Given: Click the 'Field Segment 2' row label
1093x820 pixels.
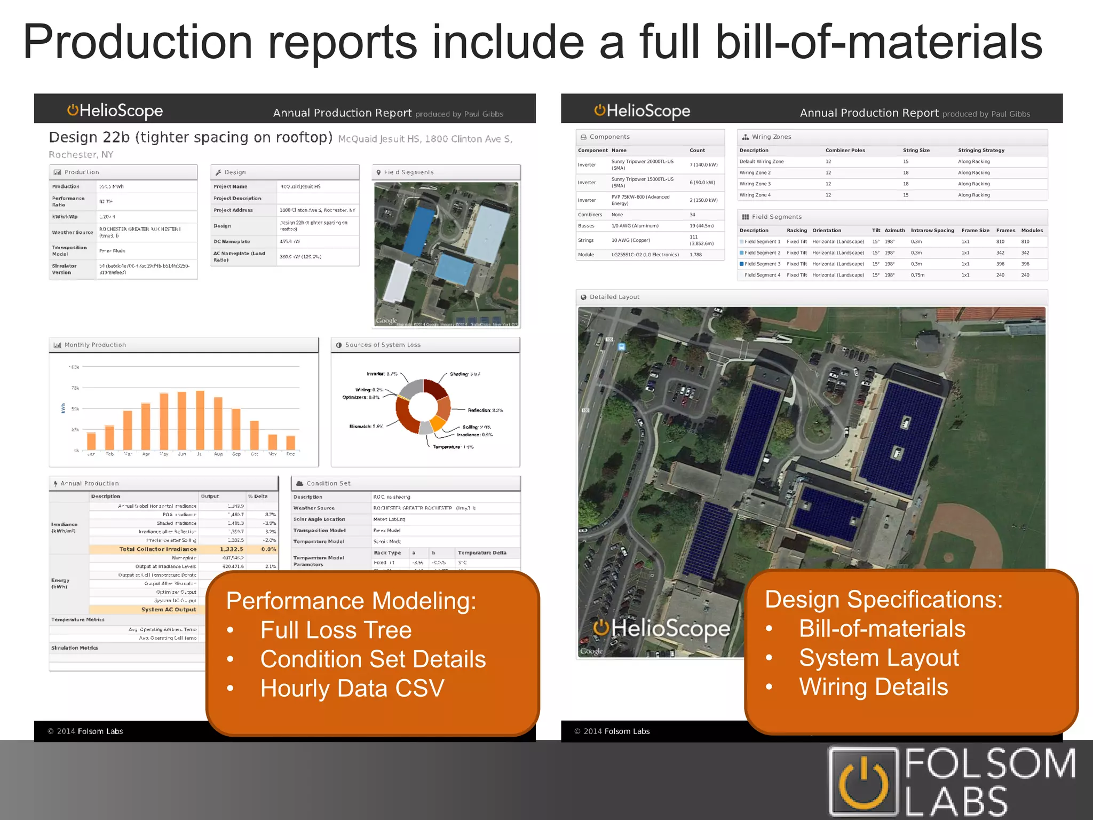Looking at the screenshot, I should (762, 253).
